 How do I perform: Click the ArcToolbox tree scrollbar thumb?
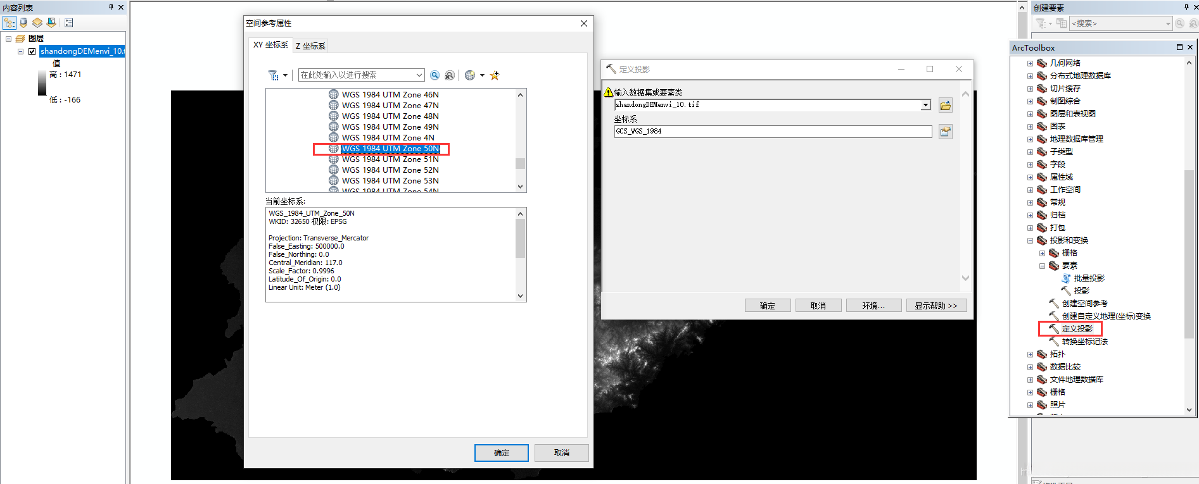tap(1189, 254)
